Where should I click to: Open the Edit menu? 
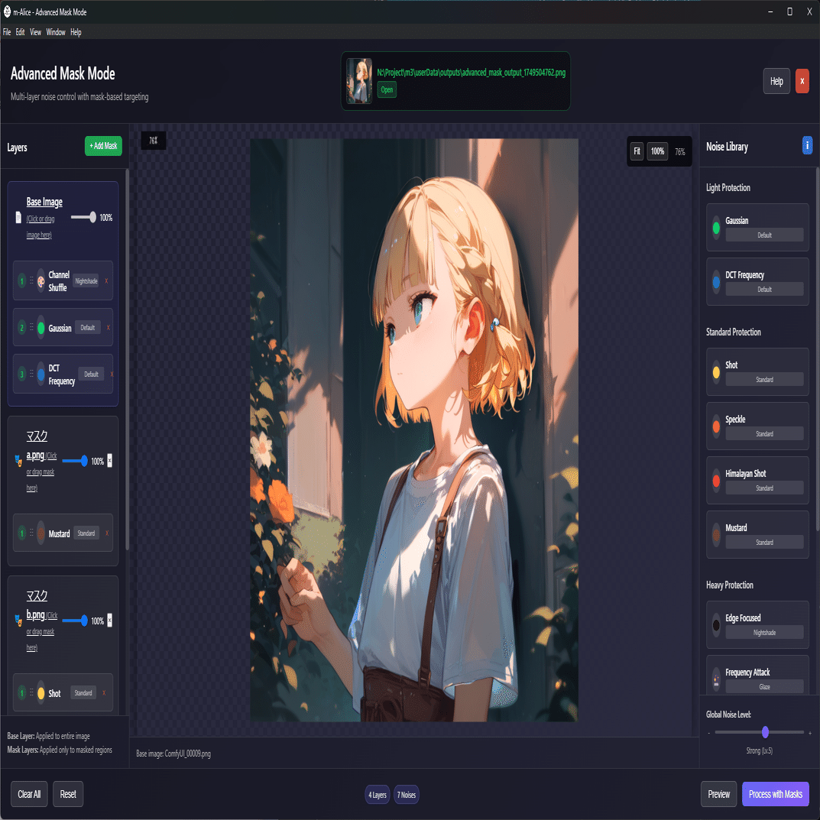20,32
